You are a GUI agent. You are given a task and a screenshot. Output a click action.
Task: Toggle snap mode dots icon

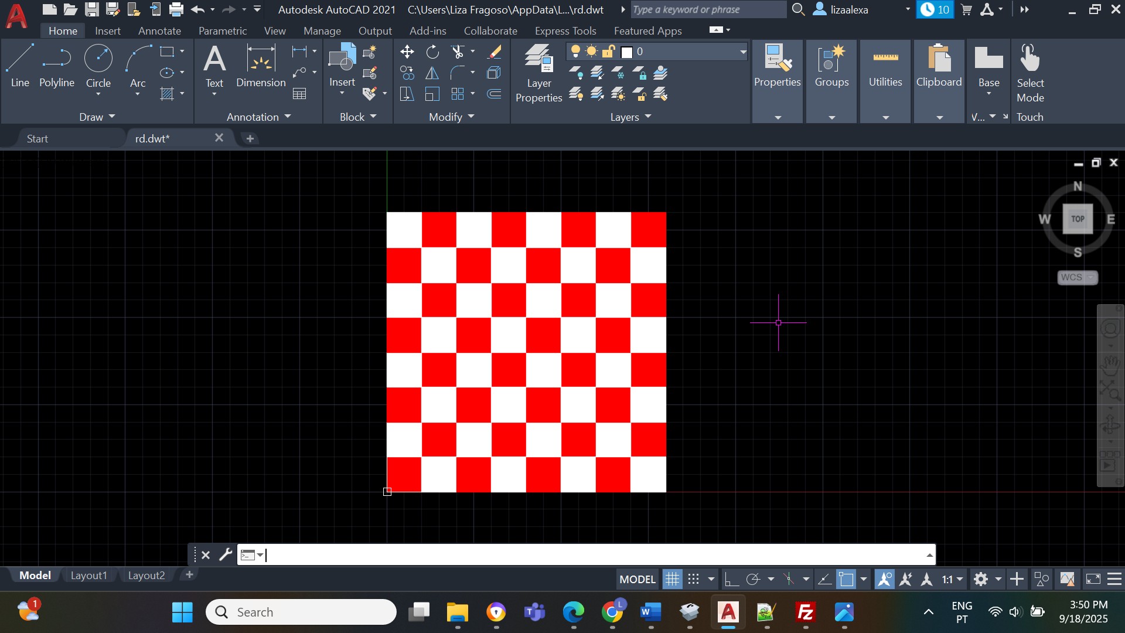coord(693,580)
